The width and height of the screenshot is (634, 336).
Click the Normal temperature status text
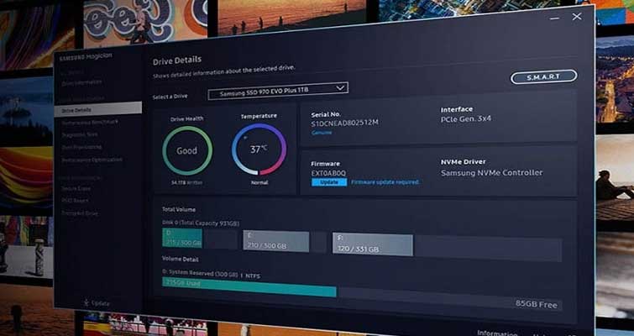(x=259, y=183)
